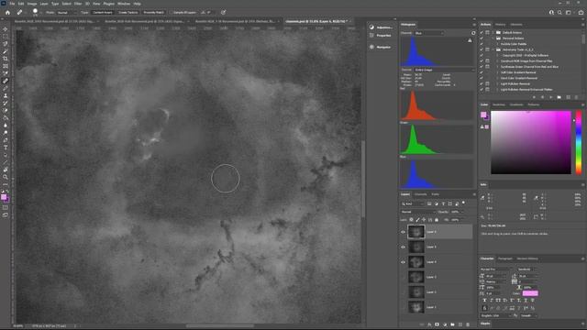Click the foreground color swatch in toolbar
The width and height of the screenshot is (587, 330).
point(4,197)
